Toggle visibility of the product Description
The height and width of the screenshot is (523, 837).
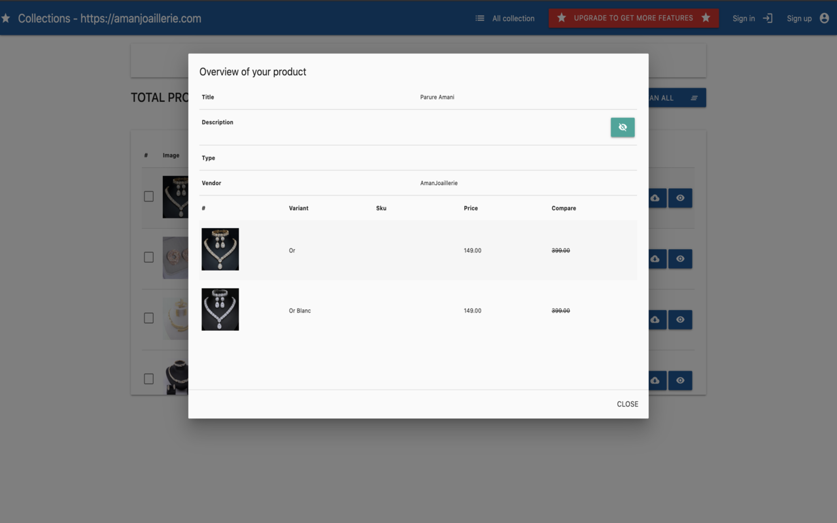pyautogui.click(x=622, y=127)
